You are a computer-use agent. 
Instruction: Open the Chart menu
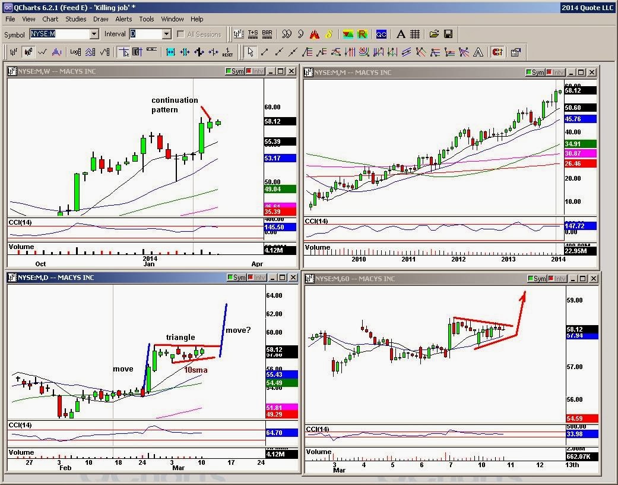tap(50, 19)
